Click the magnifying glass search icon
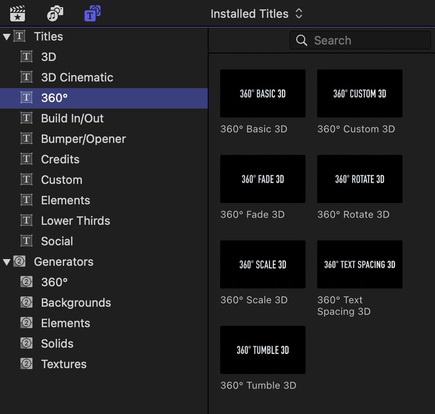This screenshot has width=435, height=414. coord(301,41)
